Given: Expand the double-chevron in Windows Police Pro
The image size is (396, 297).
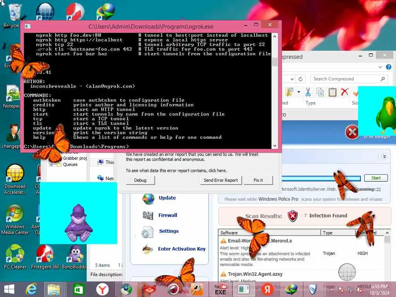Looking at the screenshot, I should point(384,156).
